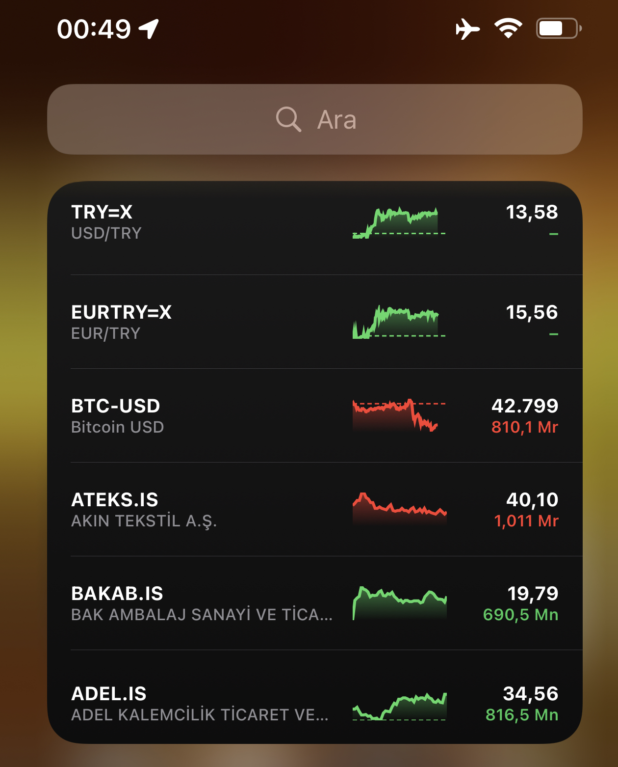
Task: Tap the location arrow beside the clock
Action: [x=149, y=28]
